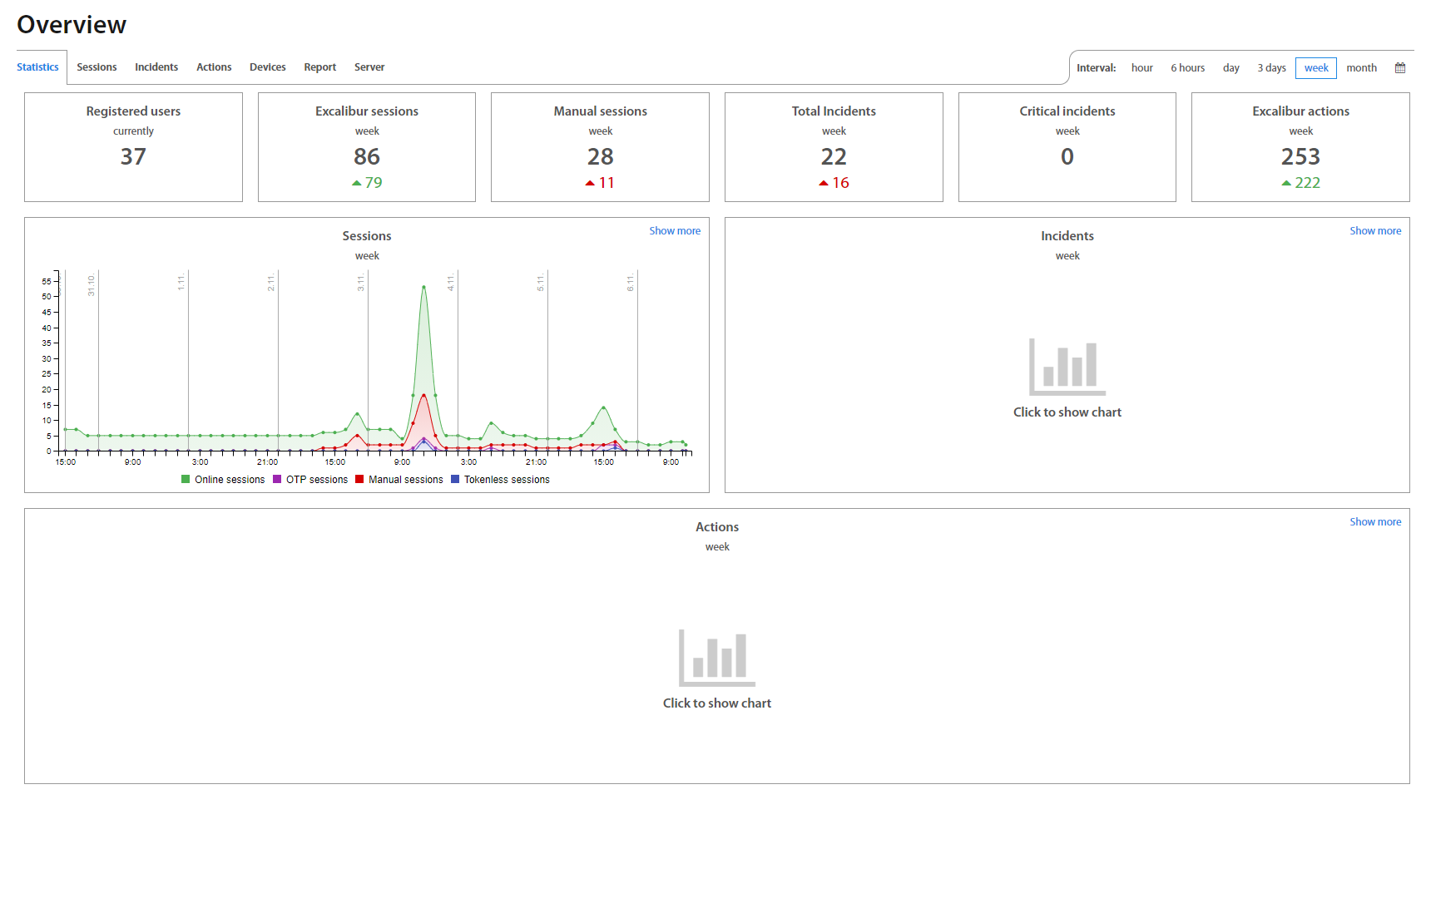The height and width of the screenshot is (898, 1431).
Task: Switch interval to month
Action: 1361,68
